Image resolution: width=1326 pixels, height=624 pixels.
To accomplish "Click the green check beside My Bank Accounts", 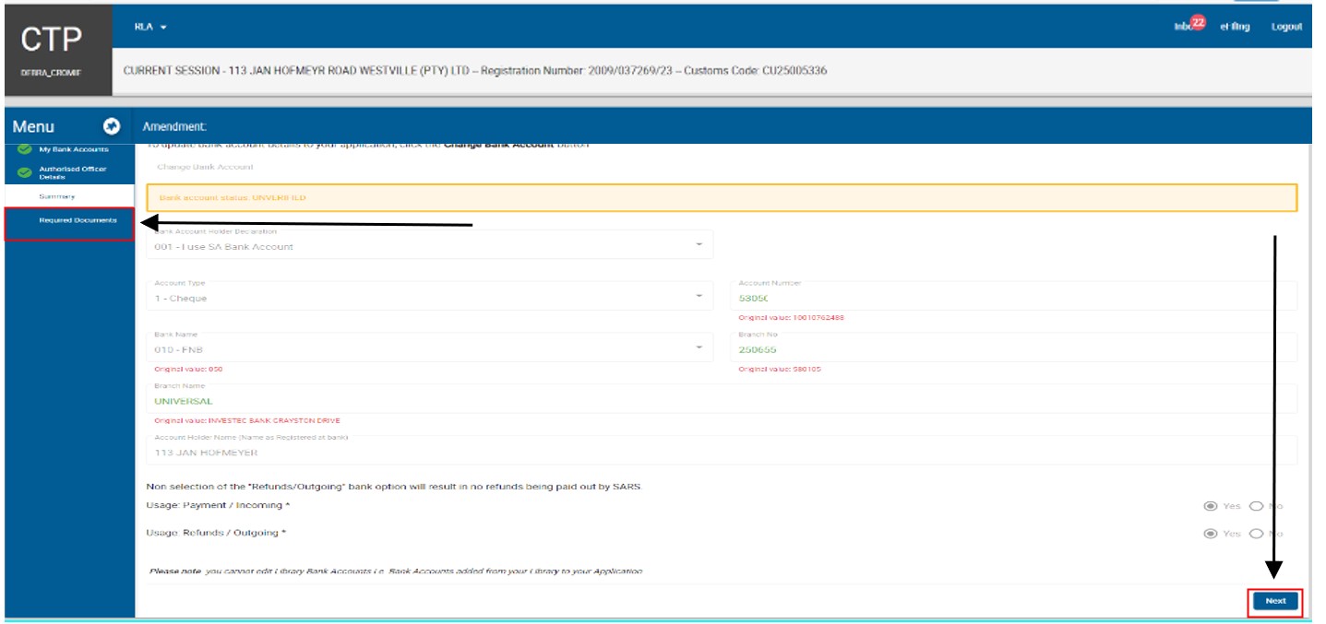I will pyautogui.click(x=25, y=149).
